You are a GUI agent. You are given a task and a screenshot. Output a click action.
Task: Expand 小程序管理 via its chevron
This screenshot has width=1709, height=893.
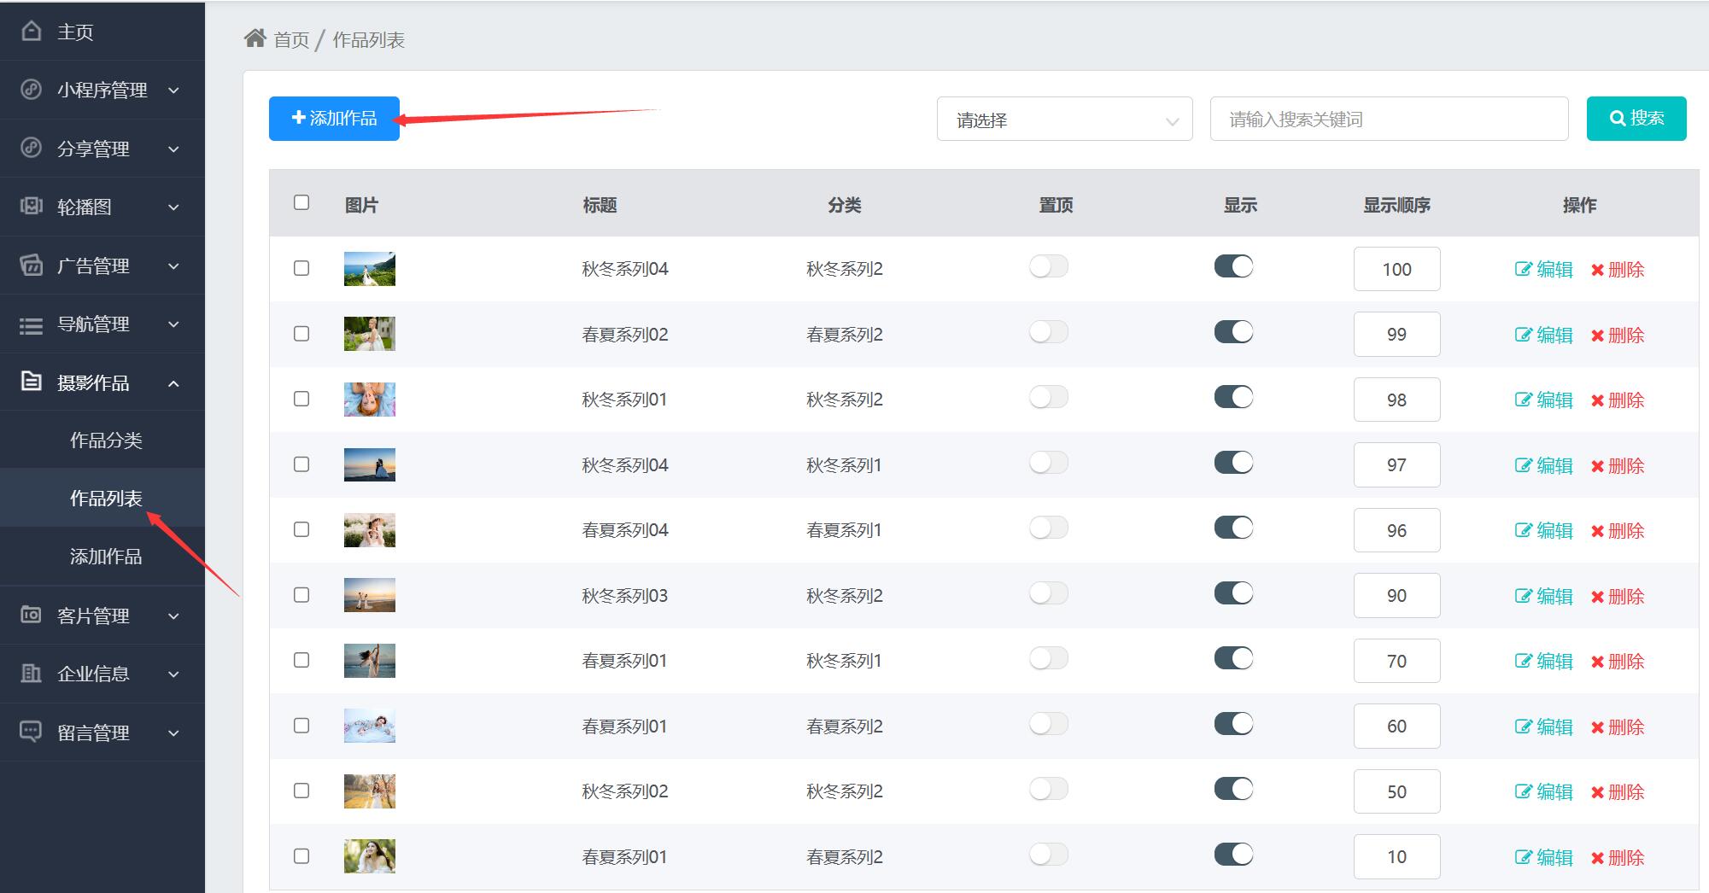coord(173,90)
